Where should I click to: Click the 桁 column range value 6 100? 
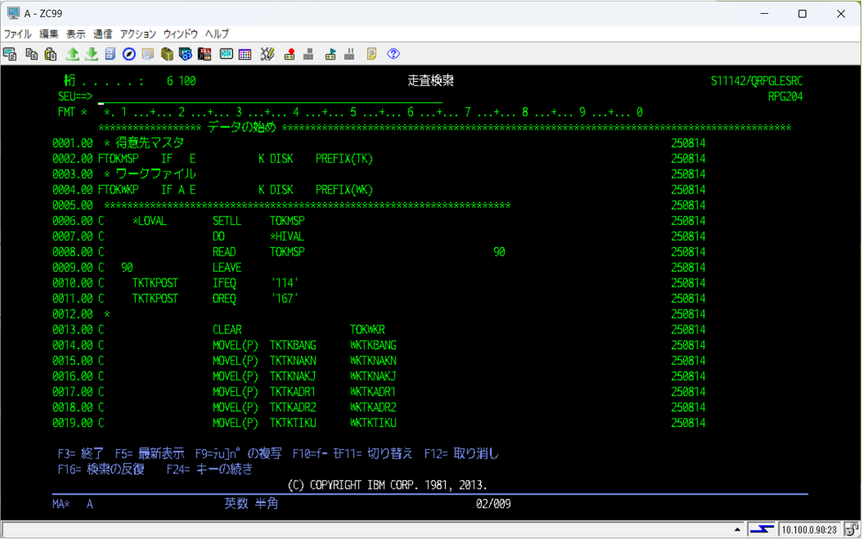click(x=181, y=81)
